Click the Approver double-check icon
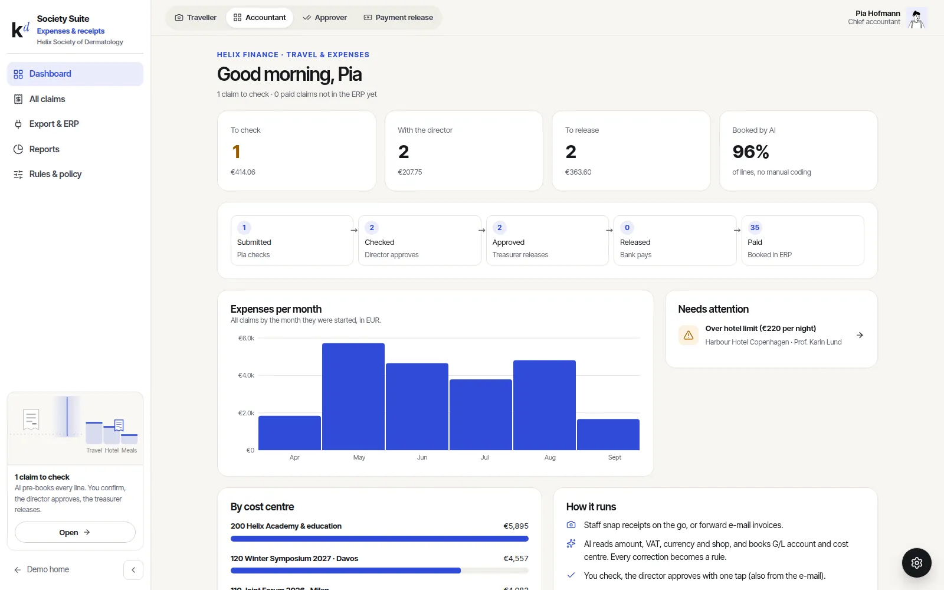This screenshot has height=590, width=944. pyautogui.click(x=307, y=18)
